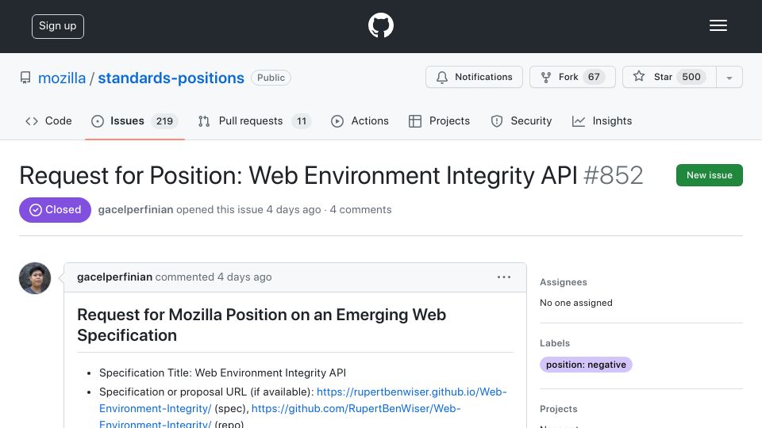This screenshot has height=428, width=762.
Task: Open the comment options ellipsis menu
Action: (x=504, y=277)
